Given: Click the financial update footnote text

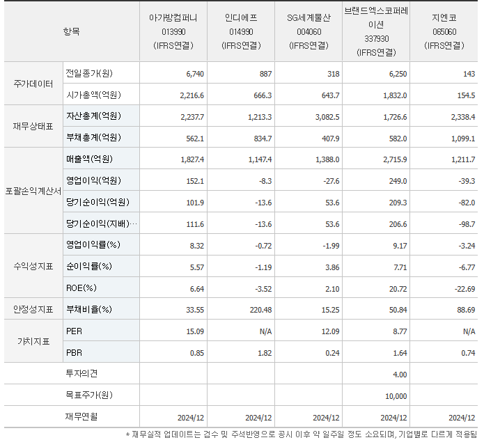Looking at the screenshot, I should [x=302, y=434].
